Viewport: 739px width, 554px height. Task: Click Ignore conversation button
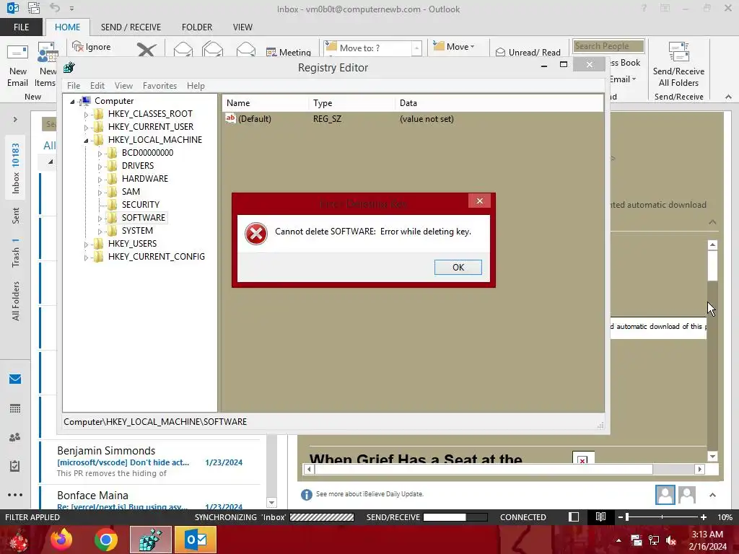coord(92,47)
